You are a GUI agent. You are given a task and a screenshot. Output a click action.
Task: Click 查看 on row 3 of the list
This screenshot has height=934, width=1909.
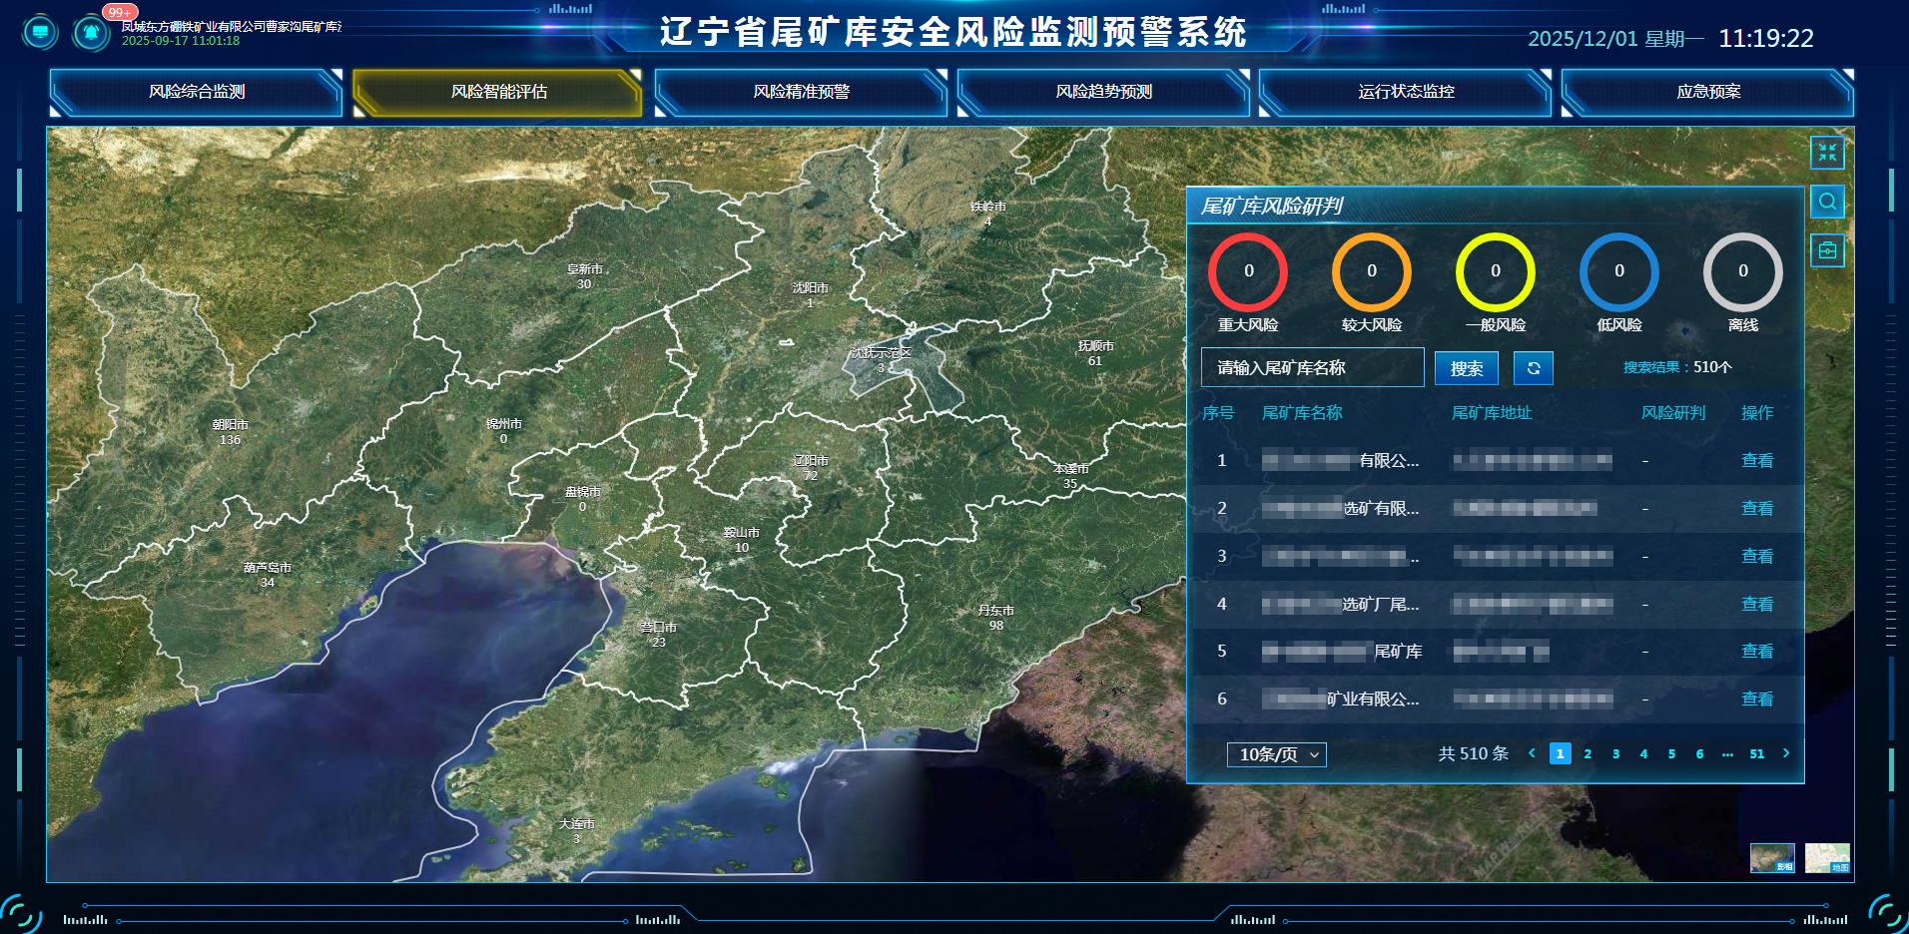[x=1757, y=556]
